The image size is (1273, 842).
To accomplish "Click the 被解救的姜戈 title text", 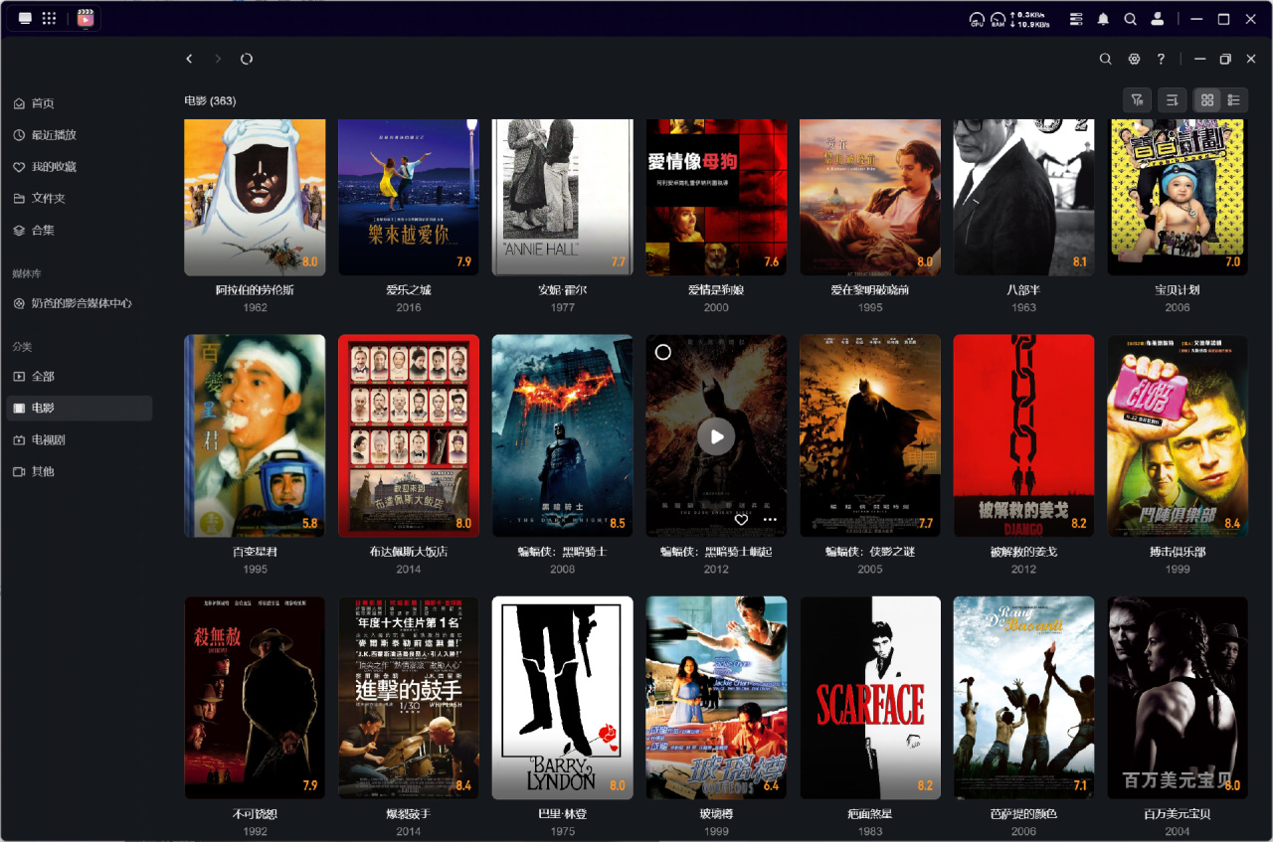I will pos(1024,552).
